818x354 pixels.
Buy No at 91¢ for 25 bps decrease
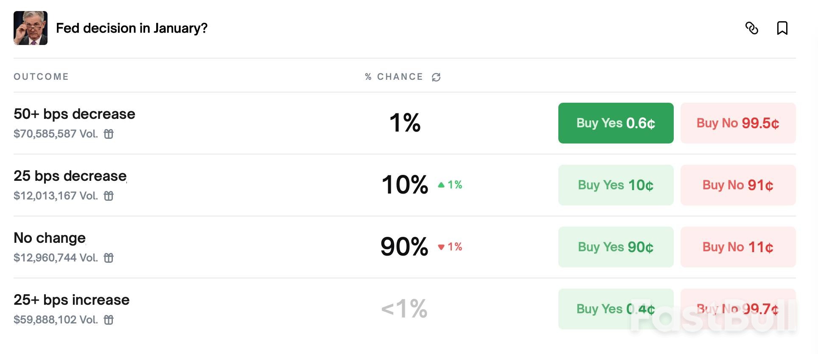coord(738,185)
